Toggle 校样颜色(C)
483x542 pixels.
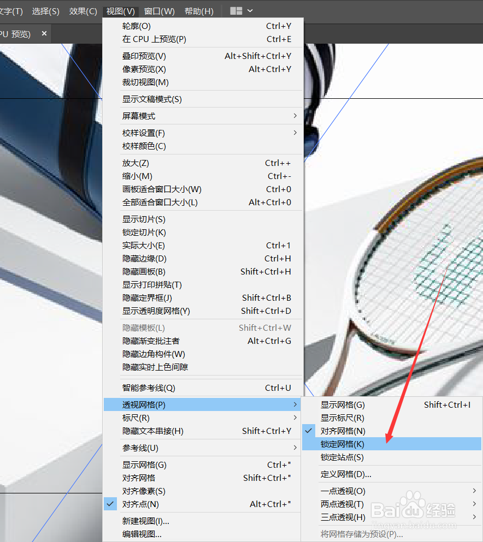[203, 146]
